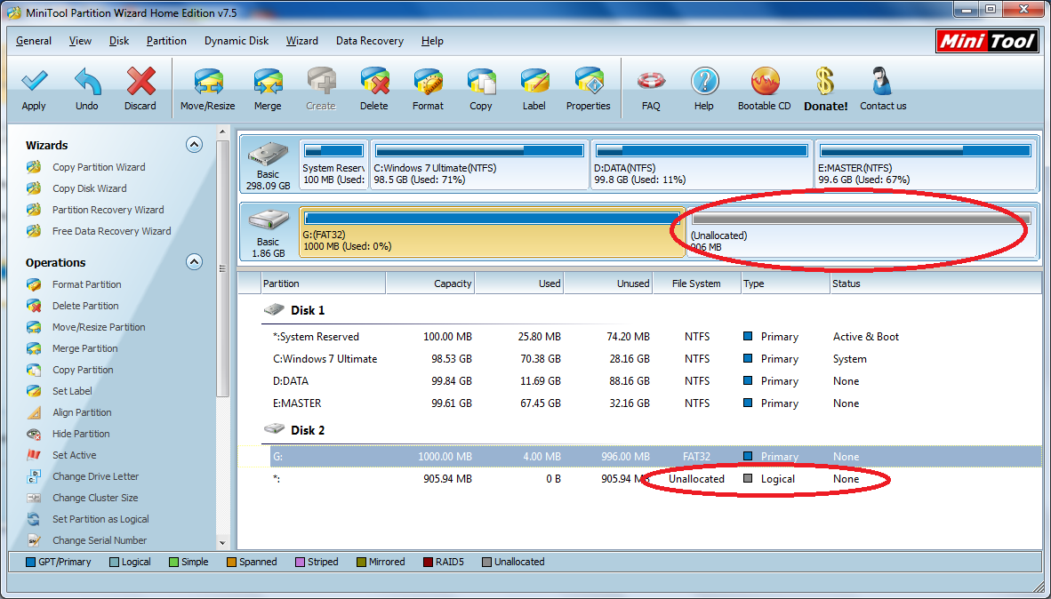Choose Merge Partition in Operations
1051x599 pixels.
pos(84,349)
